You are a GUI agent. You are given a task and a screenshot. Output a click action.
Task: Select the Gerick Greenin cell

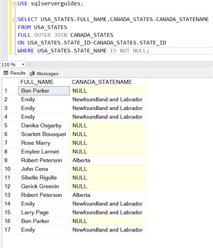click(44, 187)
